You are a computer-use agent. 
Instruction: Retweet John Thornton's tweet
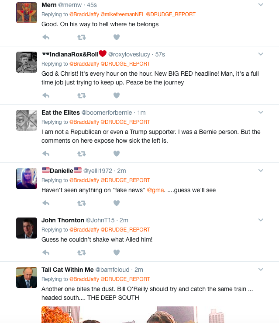pos(82,253)
